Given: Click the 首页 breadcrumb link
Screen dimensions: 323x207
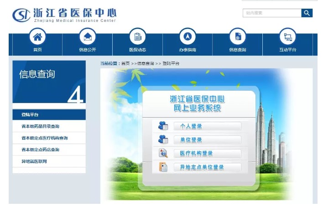Looking at the screenshot, I should (125, 63).
